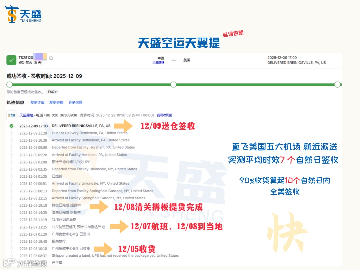
Task: Click the green delivered checkmark badge
Action: click(11, 60)
